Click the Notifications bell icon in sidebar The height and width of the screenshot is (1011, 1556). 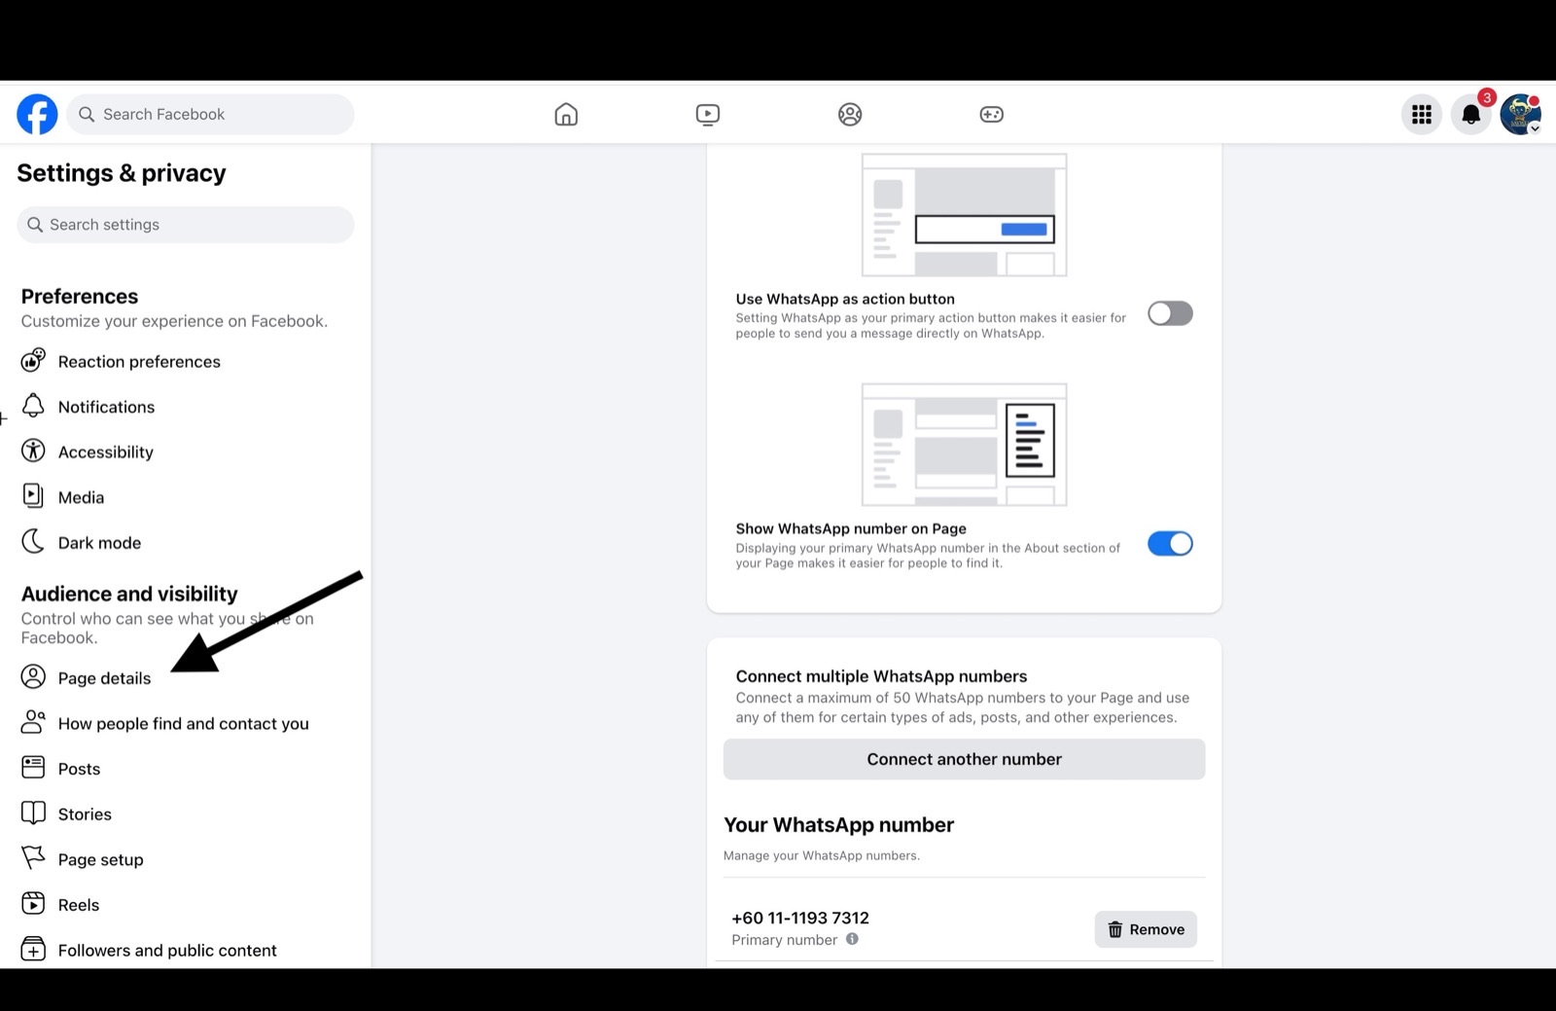click(x=33, y=406)
